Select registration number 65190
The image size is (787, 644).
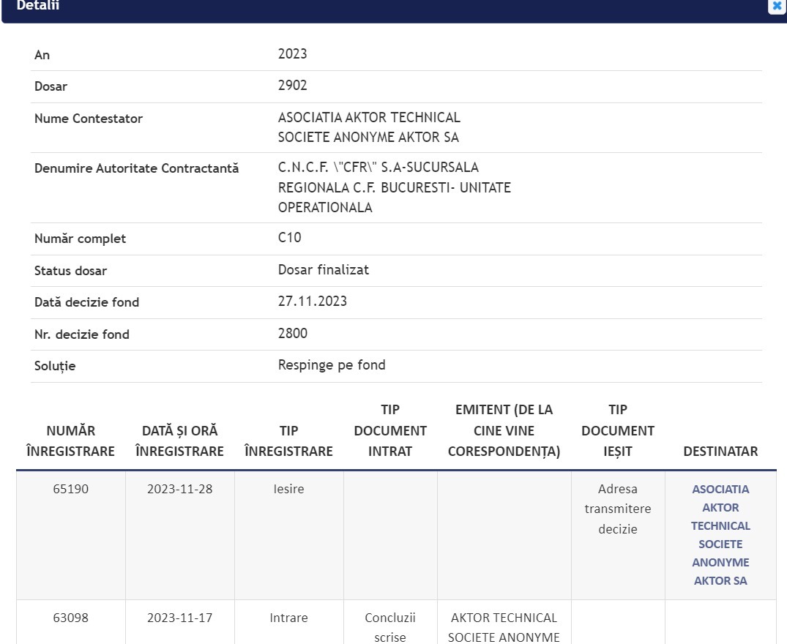coord(71,489)
